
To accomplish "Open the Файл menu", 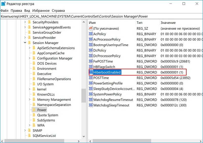I will (x=4, y=11).
